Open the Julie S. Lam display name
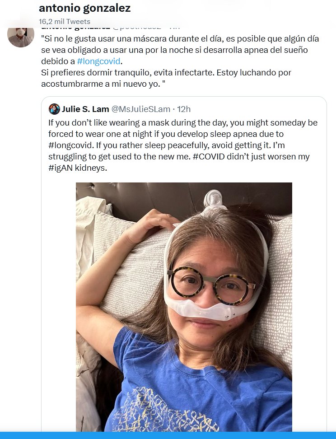Viewport: 336px width, 439px height. [85, 109]
